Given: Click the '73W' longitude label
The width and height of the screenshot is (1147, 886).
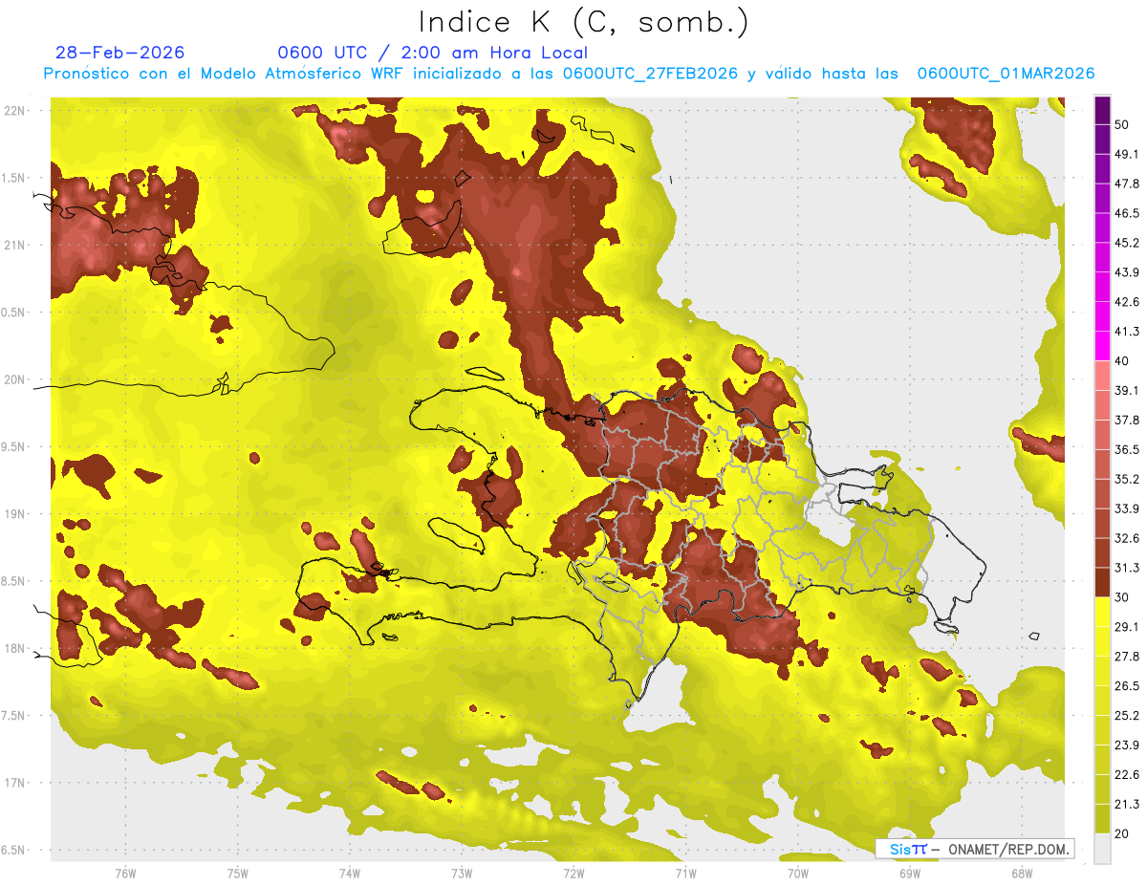Looking at the screenshot, I should click(462, 873).
